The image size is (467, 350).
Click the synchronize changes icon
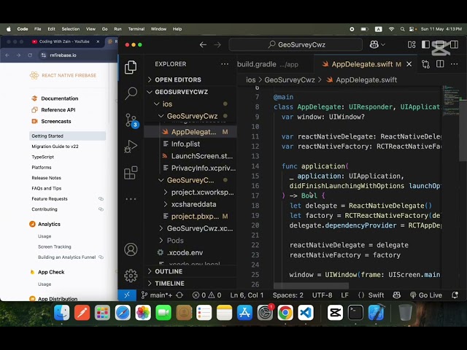click(x=180, y=295)
